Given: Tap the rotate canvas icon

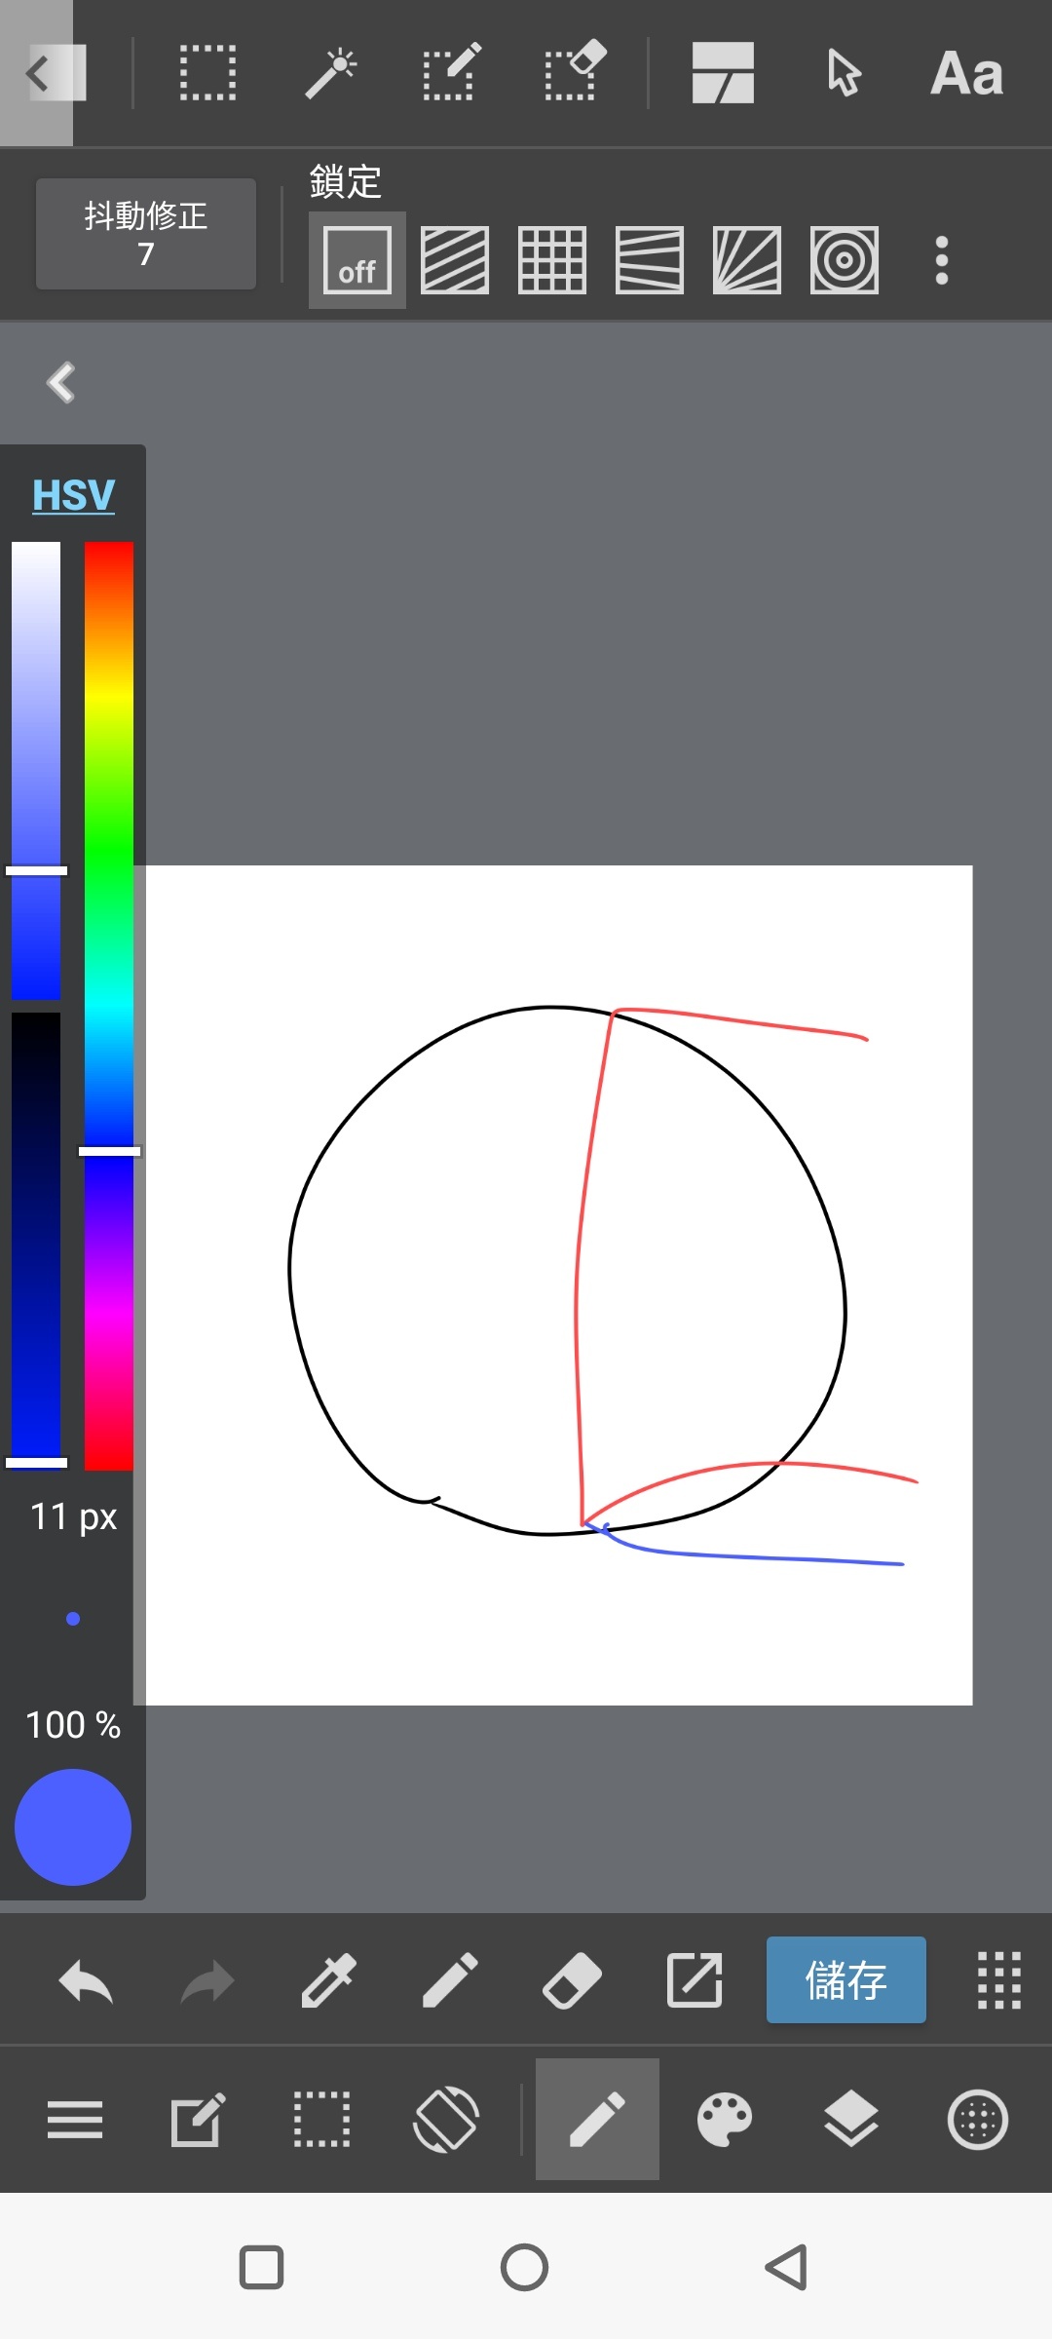Looking at the screenshot, I should (446, 2120).
